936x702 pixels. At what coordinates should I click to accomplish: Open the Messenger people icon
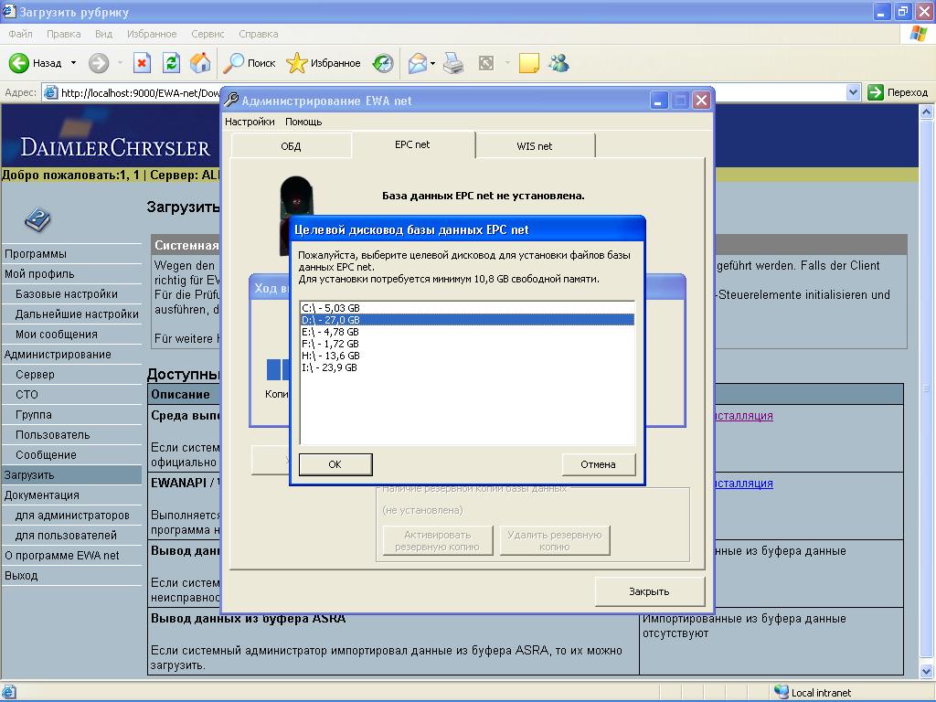[x=558, y=63]
